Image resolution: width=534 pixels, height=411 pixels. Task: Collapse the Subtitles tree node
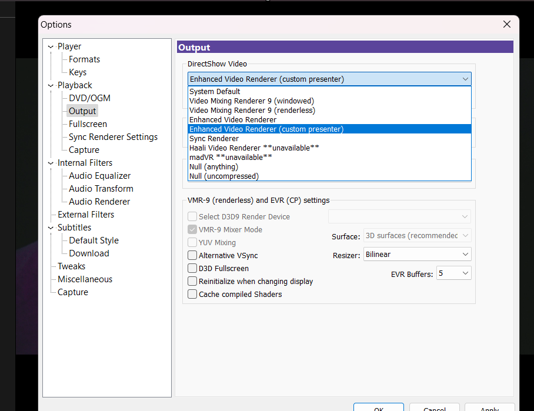(x=51, y=228)
